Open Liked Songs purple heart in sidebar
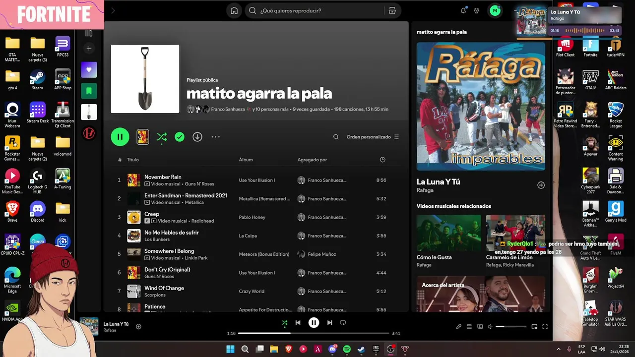 coord(89,70)
